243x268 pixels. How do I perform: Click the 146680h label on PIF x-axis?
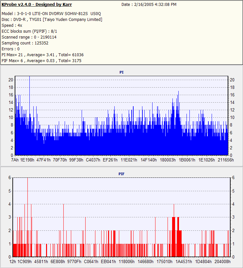click(145, 262)
